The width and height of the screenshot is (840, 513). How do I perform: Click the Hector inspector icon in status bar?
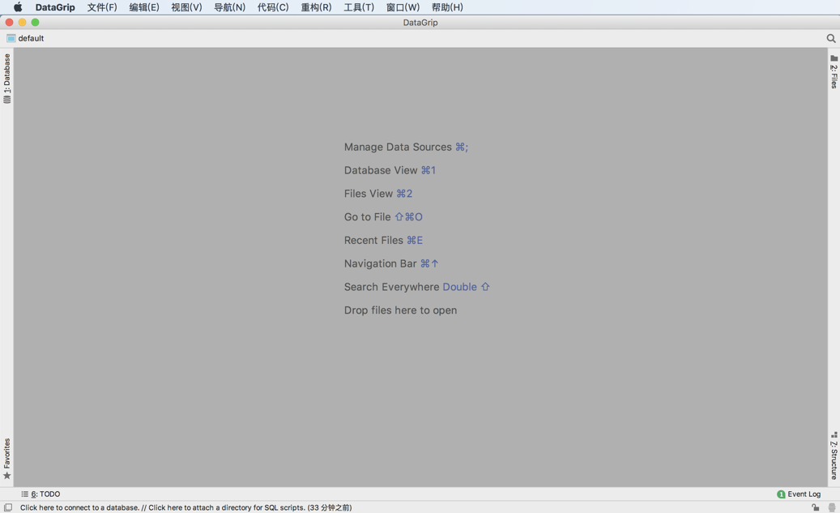click(x=831, y=507)
